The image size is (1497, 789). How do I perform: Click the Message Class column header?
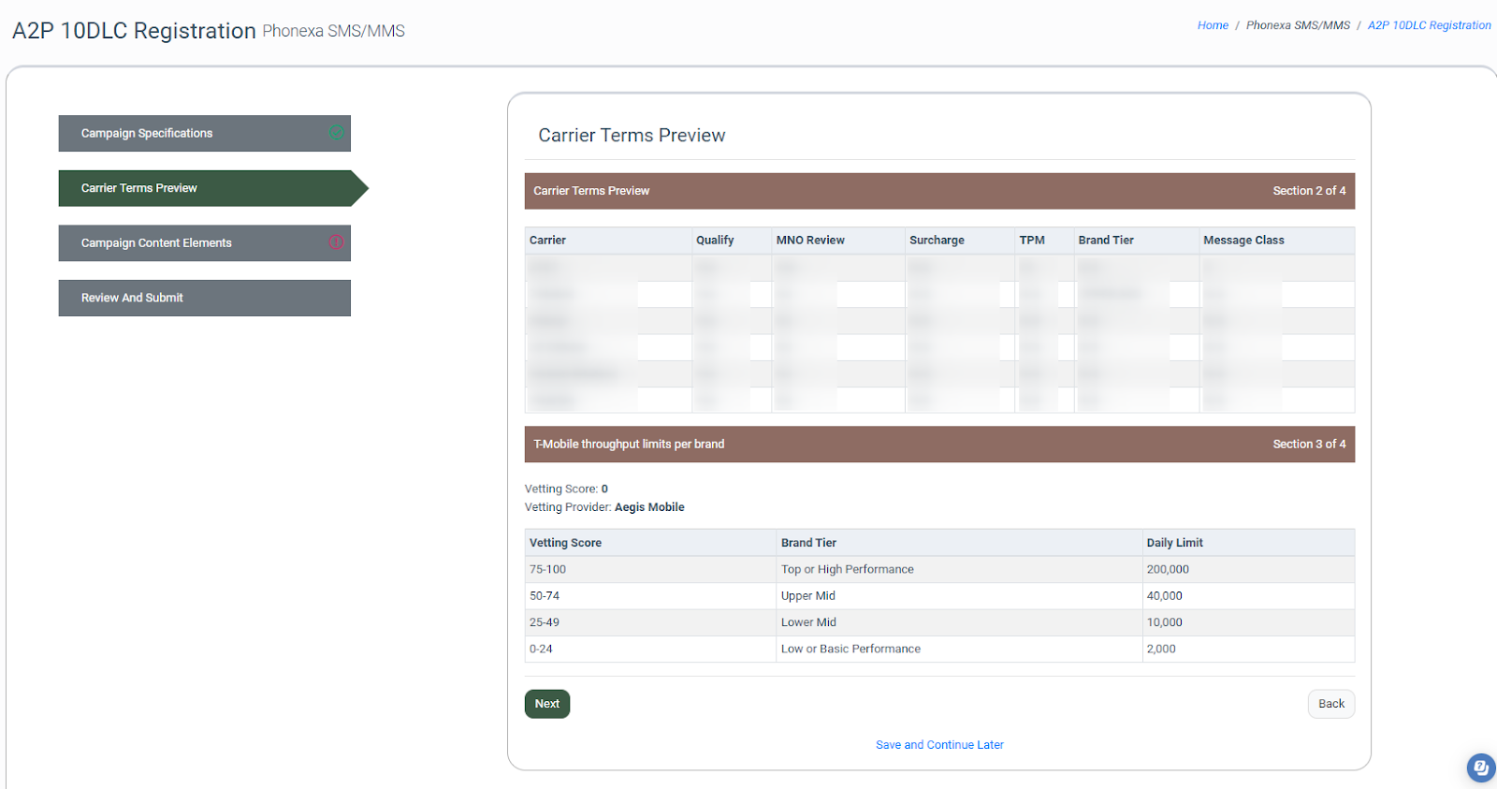(1243, 241)
